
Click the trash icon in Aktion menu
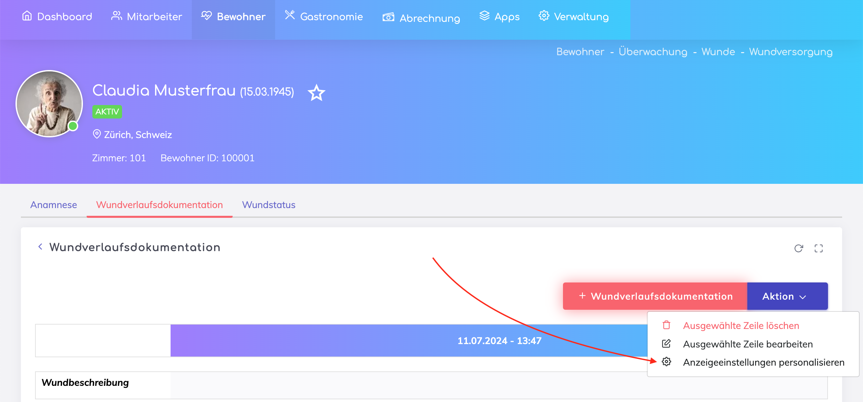click(666, 325)
